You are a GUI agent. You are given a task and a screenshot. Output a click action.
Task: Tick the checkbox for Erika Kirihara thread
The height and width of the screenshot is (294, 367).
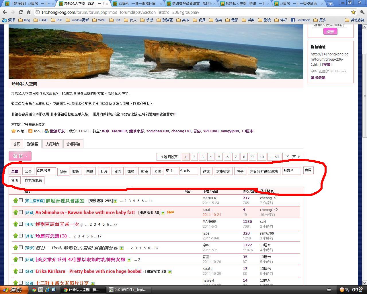point(21,271)
